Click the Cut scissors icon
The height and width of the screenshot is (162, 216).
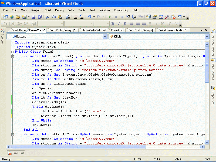click(47, 17)
